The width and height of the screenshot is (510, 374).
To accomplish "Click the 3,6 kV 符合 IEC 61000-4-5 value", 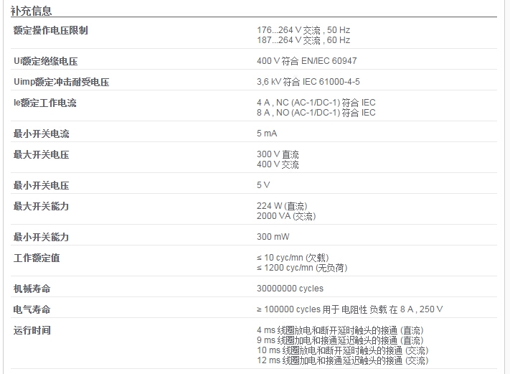I will click(308, 82).
